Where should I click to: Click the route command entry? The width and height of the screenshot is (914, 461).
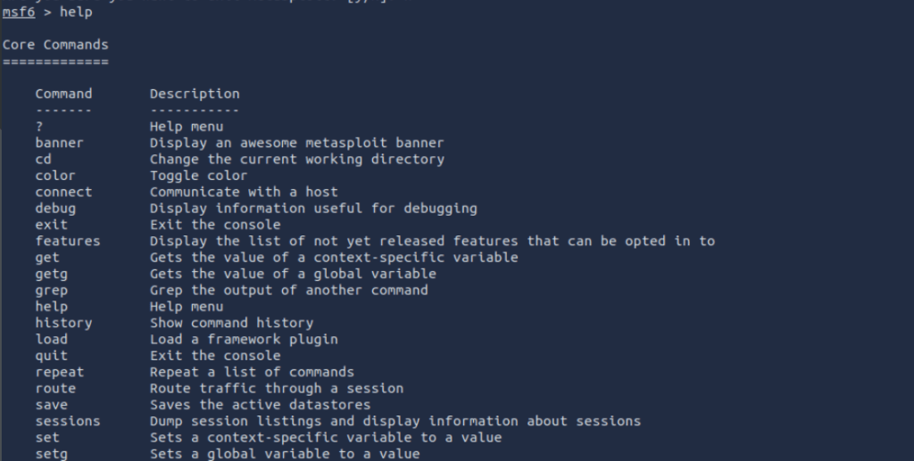(55, 388)
